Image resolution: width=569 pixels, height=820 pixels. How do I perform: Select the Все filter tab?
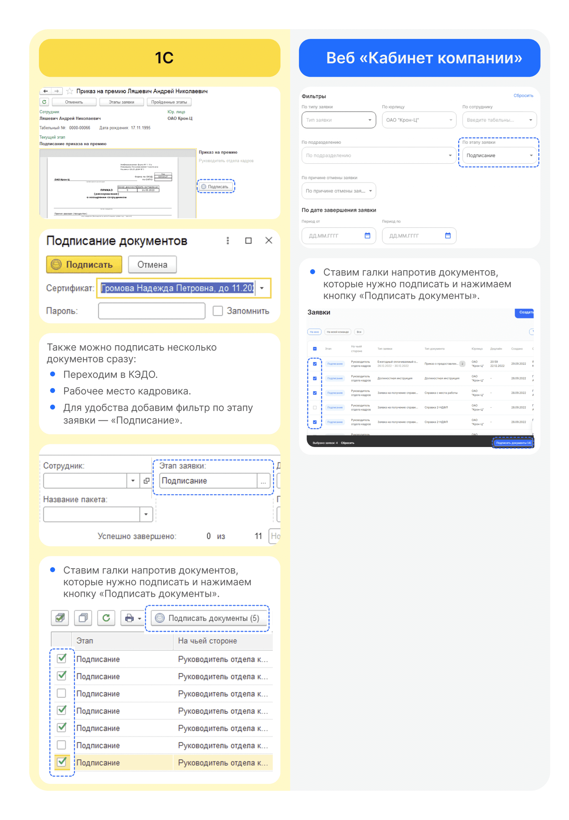pyautogui.click(x=359, y=332)
